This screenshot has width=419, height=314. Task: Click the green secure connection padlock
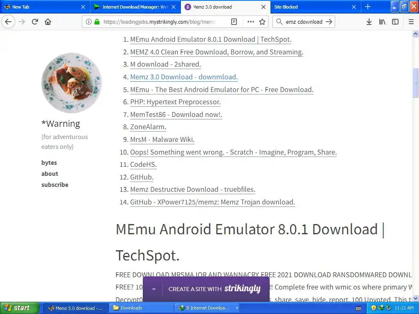(x=97, y=22)
